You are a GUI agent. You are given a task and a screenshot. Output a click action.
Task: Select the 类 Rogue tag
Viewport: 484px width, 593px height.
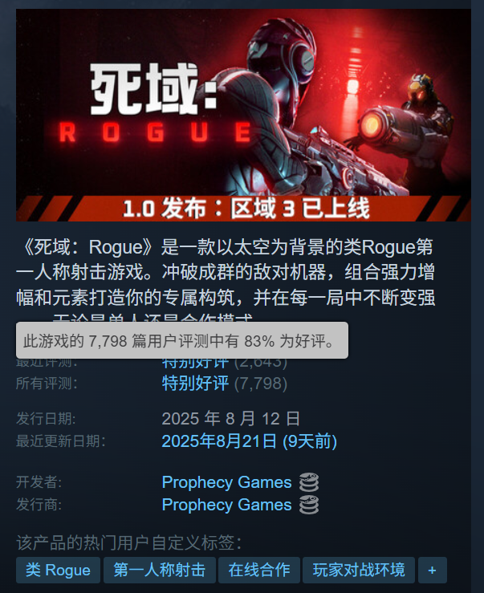pyautogui.click(x=58, y=570)
